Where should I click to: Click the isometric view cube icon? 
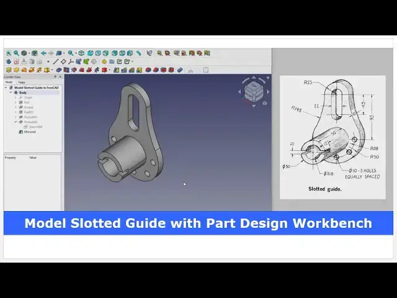tap(81, 53)
